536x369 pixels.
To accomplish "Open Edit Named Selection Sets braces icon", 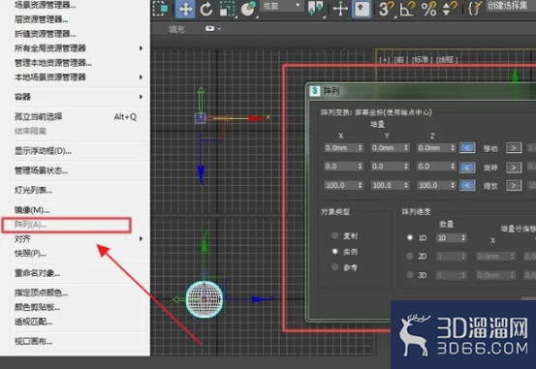I will pos(474,8).
